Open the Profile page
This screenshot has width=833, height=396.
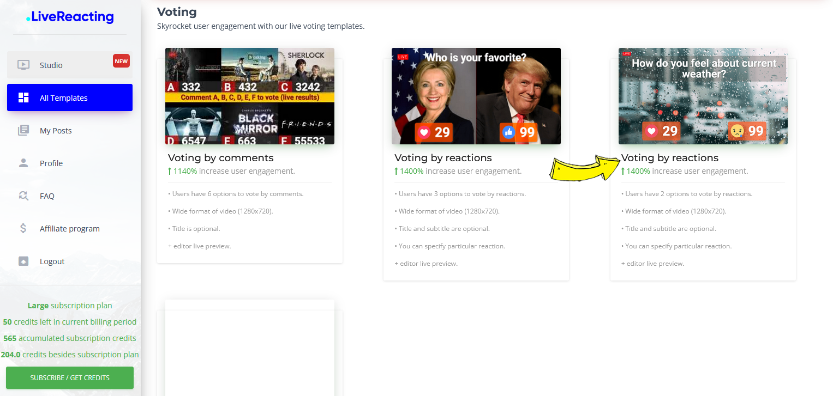click(70, 163)
